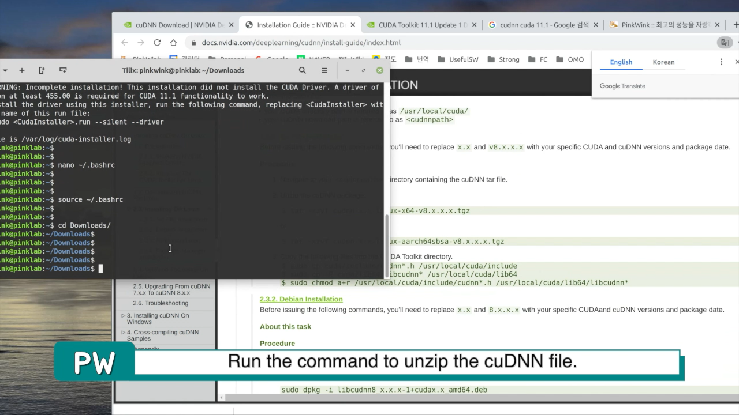Image resolution: width=739 pixels, height=415 pixels.
Task: Open 2.5 Upgrading From cuDNN sidebar link
Action: [171, 289]
